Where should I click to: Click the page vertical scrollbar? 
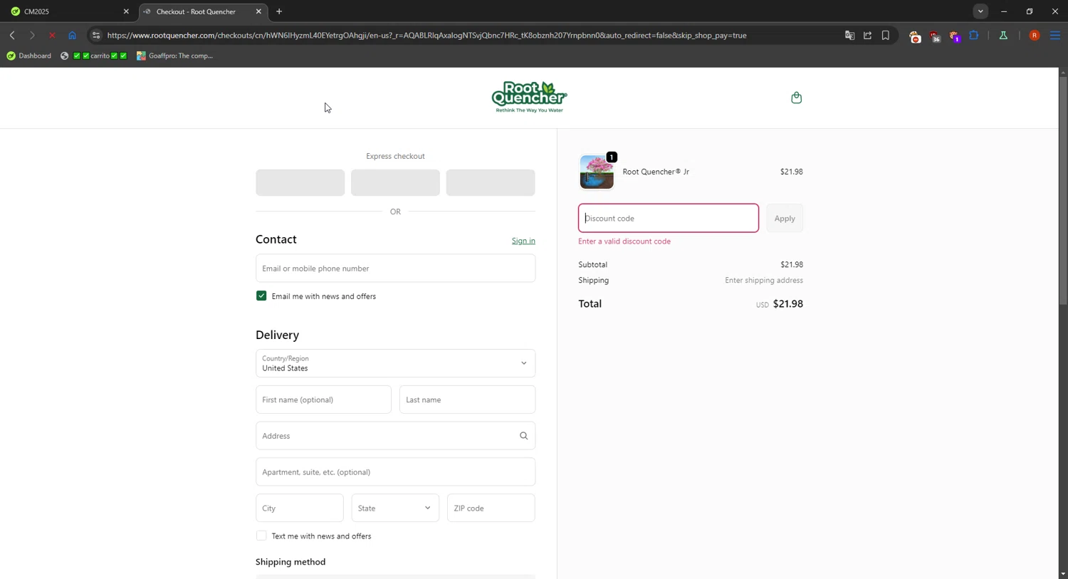coord(1063,191)
